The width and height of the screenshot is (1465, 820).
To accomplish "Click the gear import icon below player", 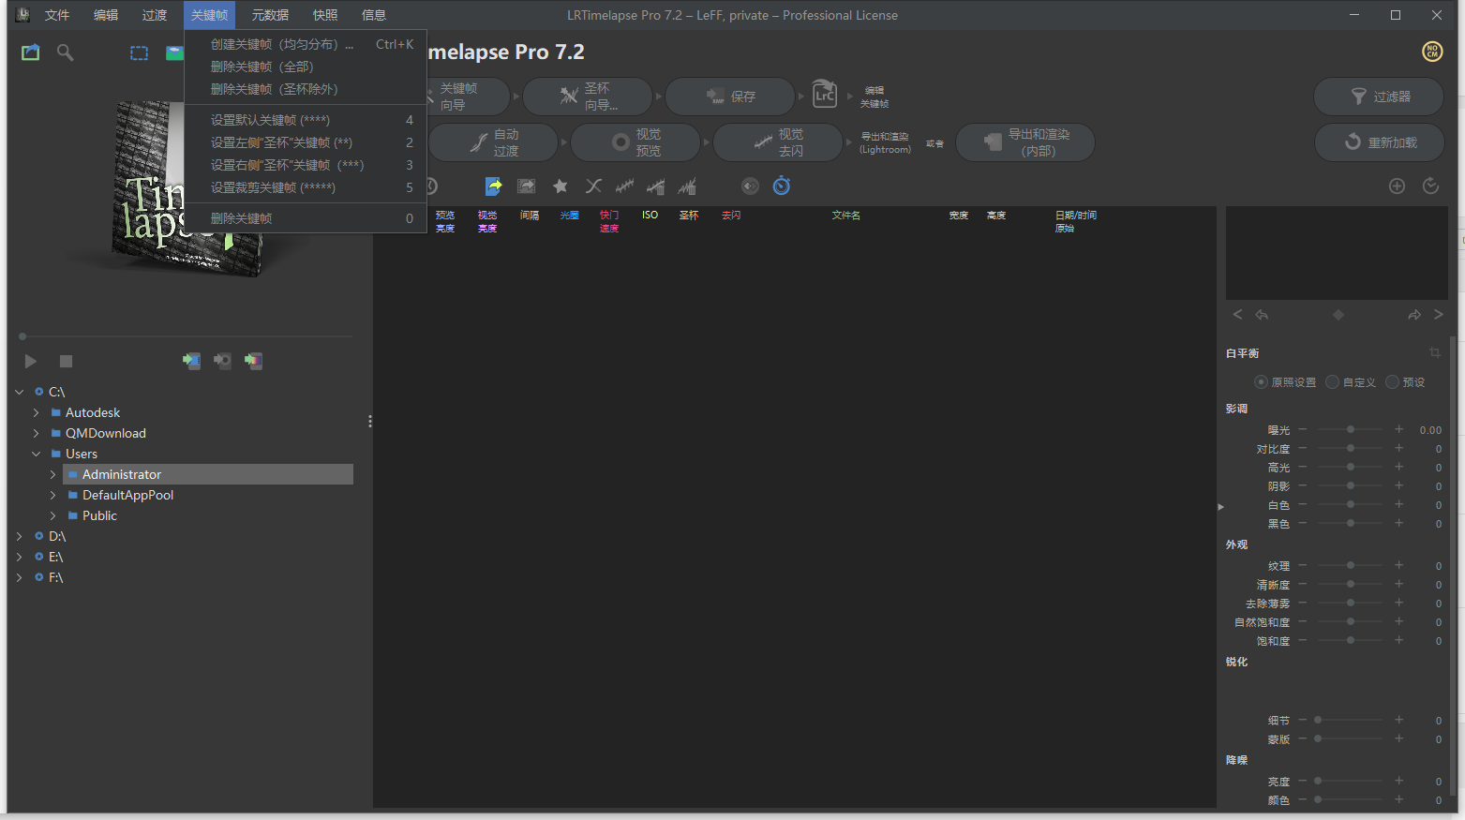I will pos(222,361).
